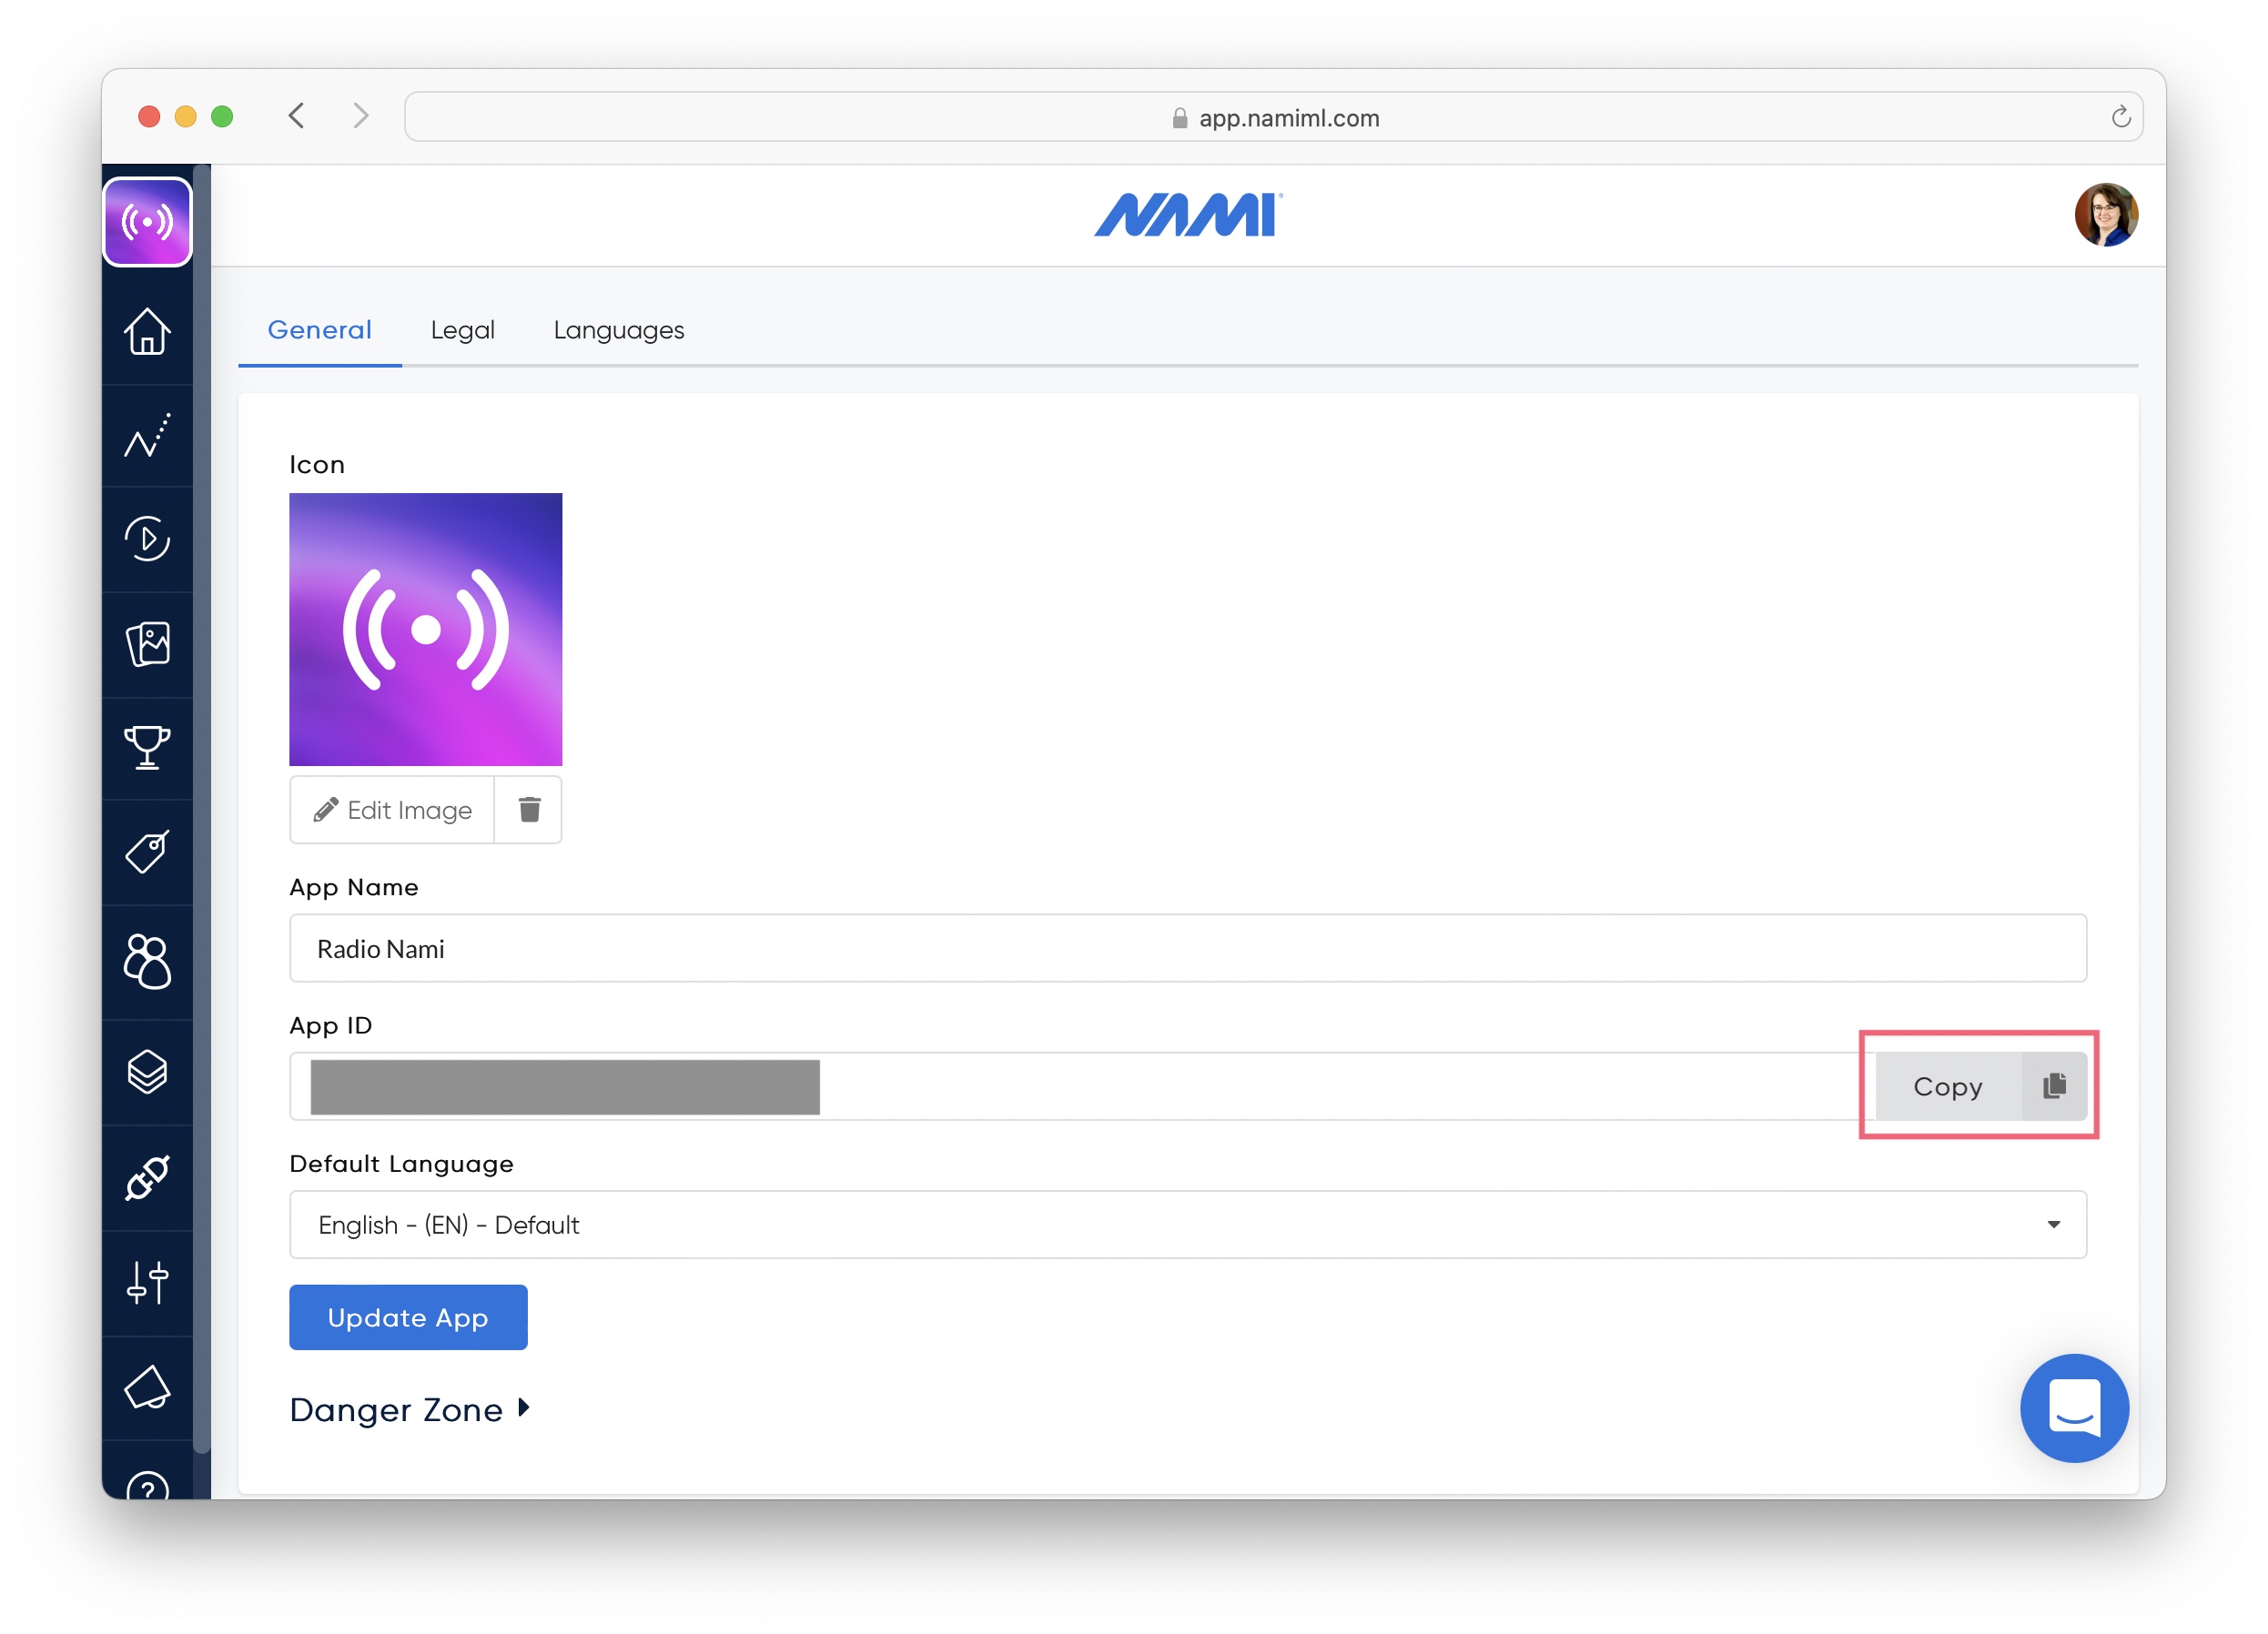Open the Default Language dropdown

(1187, 1225)
